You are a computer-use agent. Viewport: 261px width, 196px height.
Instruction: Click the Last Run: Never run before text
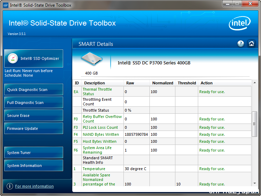29,71
